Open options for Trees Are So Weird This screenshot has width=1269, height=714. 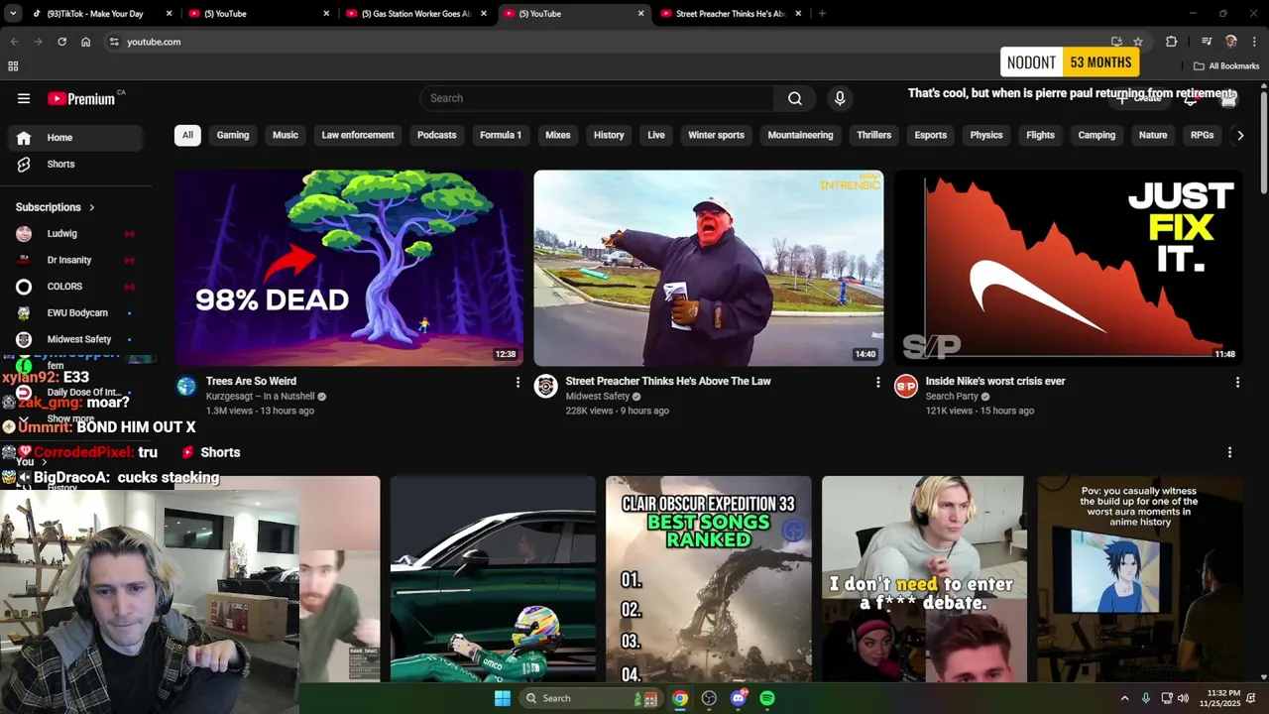point(518,382)
